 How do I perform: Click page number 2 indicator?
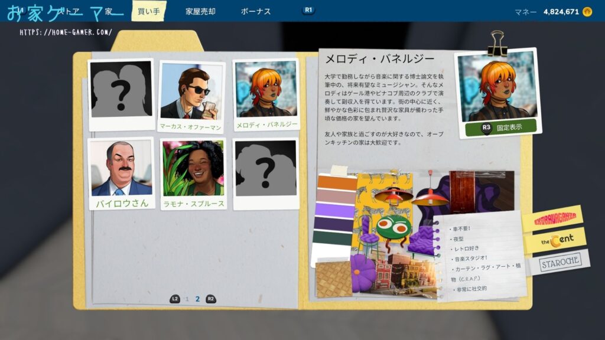[197, 299]
